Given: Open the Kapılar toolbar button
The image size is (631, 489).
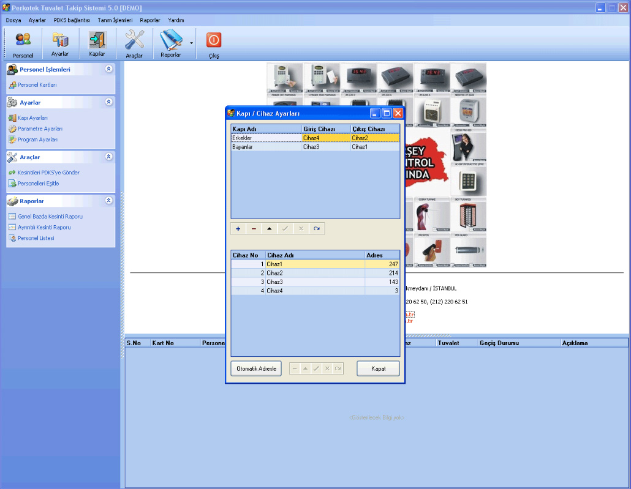Looking at the screenshot, I should point(97,43).
